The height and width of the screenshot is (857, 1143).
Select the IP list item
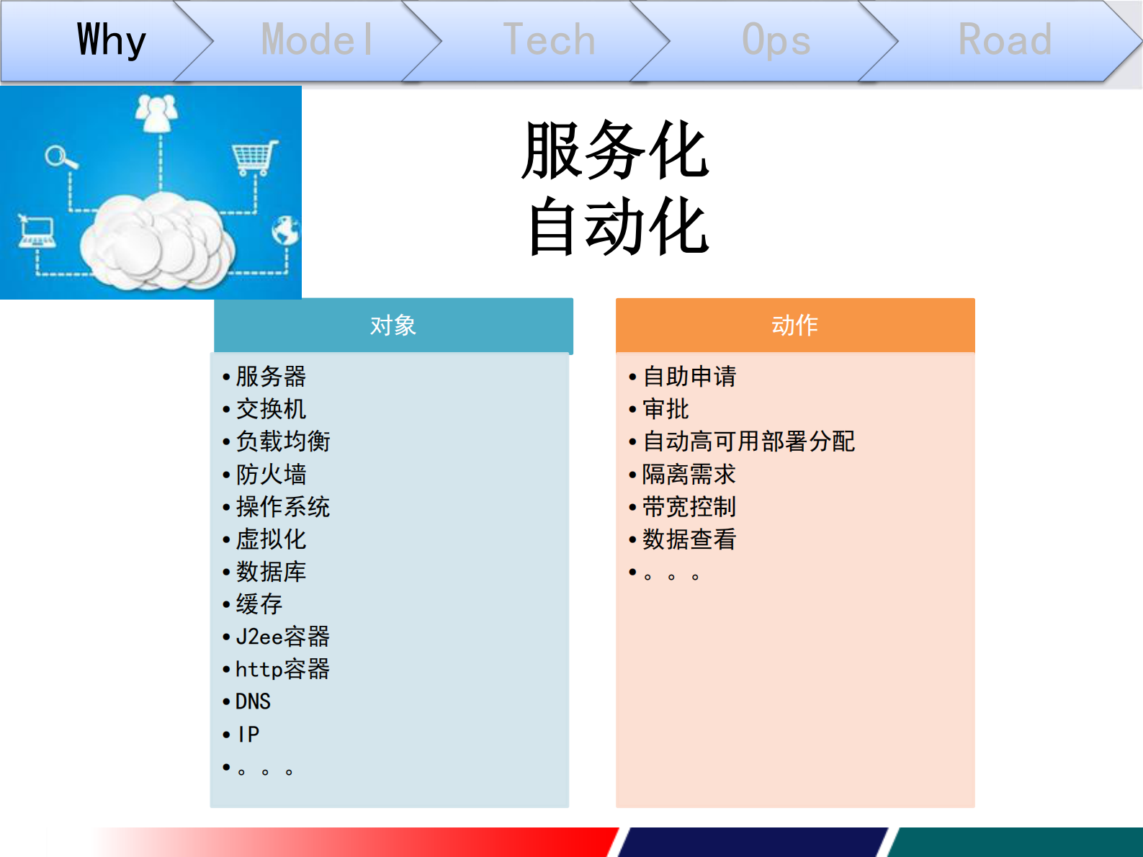tap(248, 735)
